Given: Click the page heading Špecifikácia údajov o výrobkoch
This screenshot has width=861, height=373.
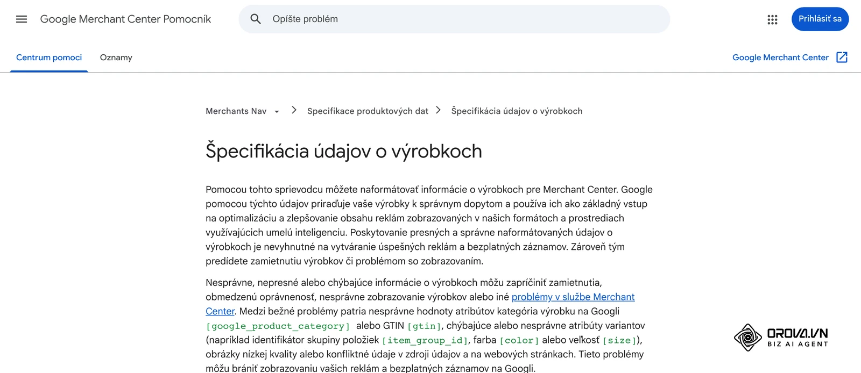Looking at the screenshot, I should [x=344, y=152].
